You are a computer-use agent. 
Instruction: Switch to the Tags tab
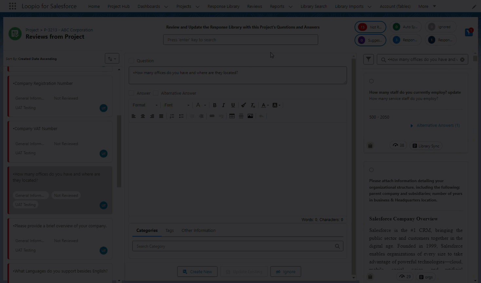click(x=169, y=231)
